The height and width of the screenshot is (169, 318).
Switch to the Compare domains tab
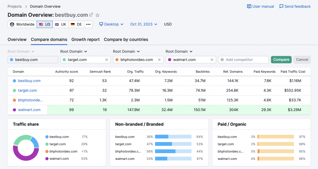click(x=49, y=39)
